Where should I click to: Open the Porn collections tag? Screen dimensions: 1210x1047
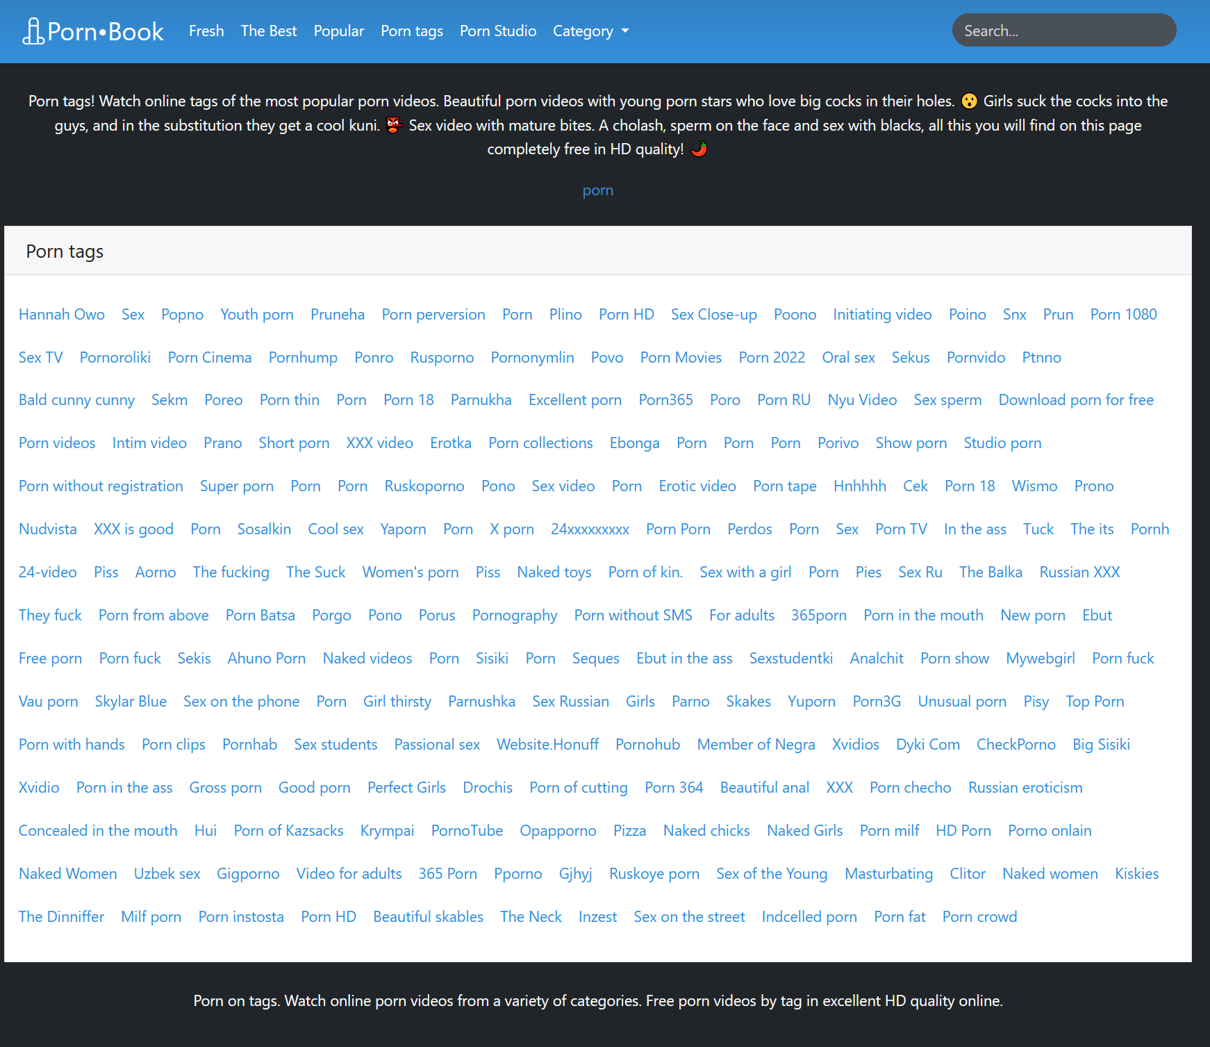[540, 443]
